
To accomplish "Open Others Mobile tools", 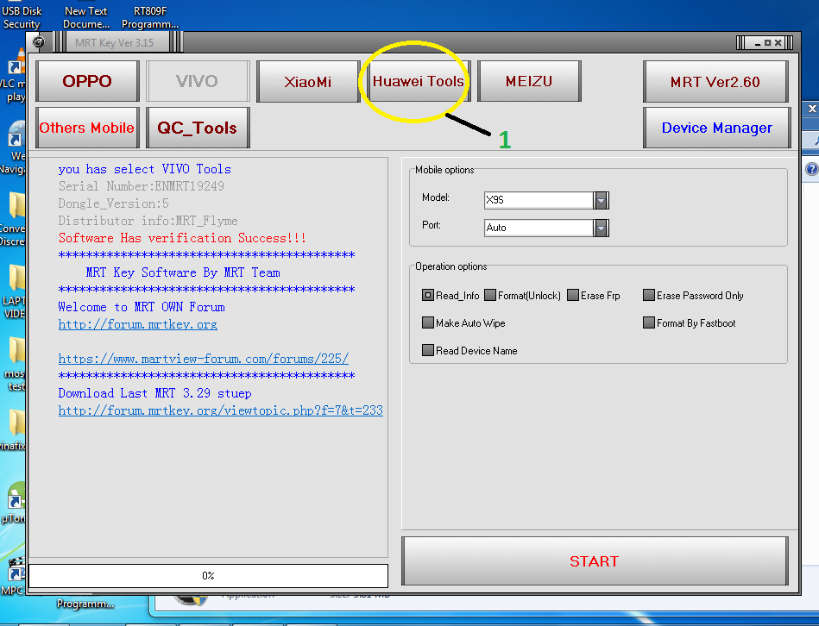I will pos(87,128).
